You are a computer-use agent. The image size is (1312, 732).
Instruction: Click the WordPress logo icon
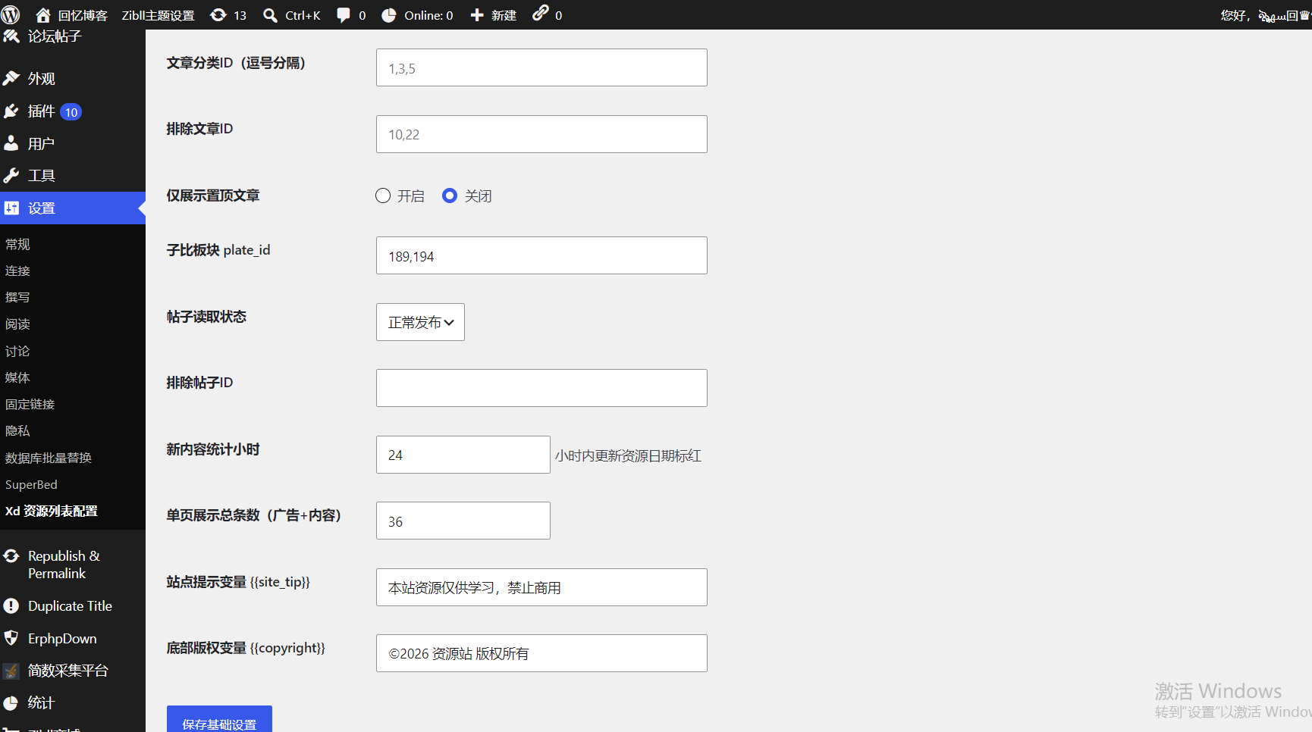click(x=11, y=14)
